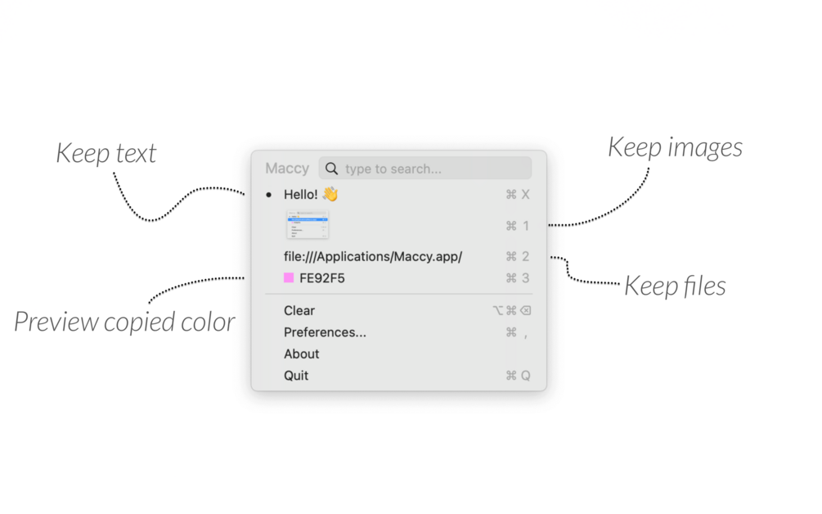This screenshot has height=514, width=822.
Task: Click the ⌘ 1 shortcut beside the image
Action: (x=518, y=226)
